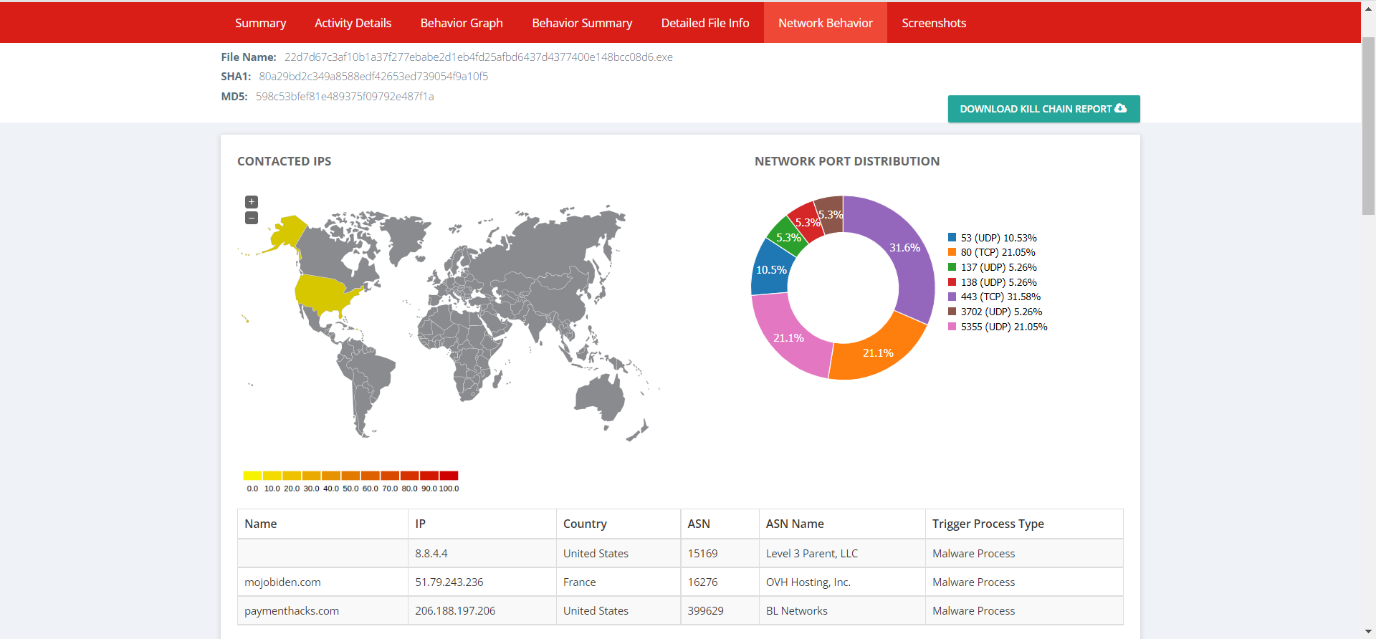
Task: Switch to the Behavior Graph tab
Action: [462, 23]
